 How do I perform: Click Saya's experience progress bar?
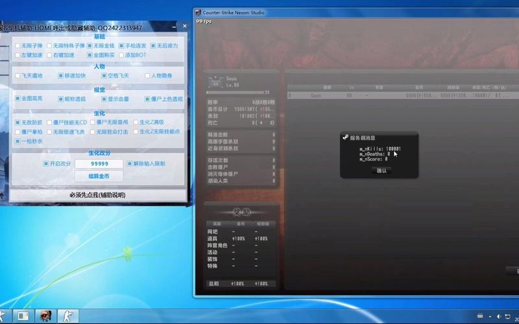[235, 93]
